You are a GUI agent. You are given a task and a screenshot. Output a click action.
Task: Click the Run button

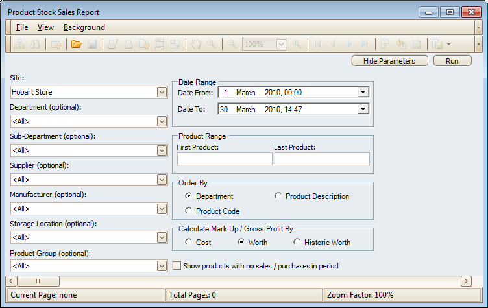point(452,61)
